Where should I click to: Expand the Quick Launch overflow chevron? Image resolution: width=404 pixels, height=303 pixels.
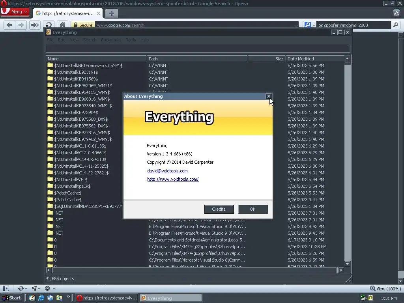[x=68, y=297]
